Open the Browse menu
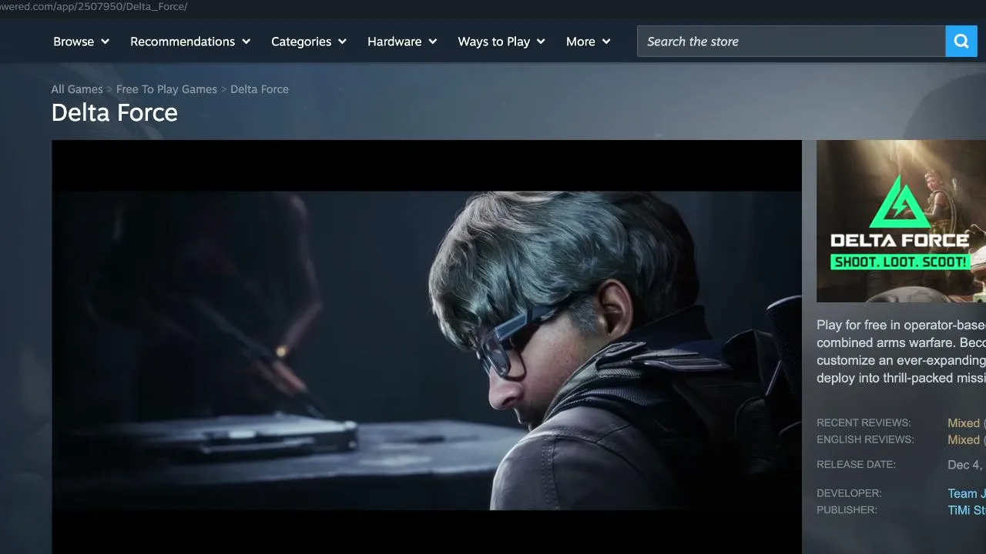Viewport: 986px width, 554px height. pos(81,42)
